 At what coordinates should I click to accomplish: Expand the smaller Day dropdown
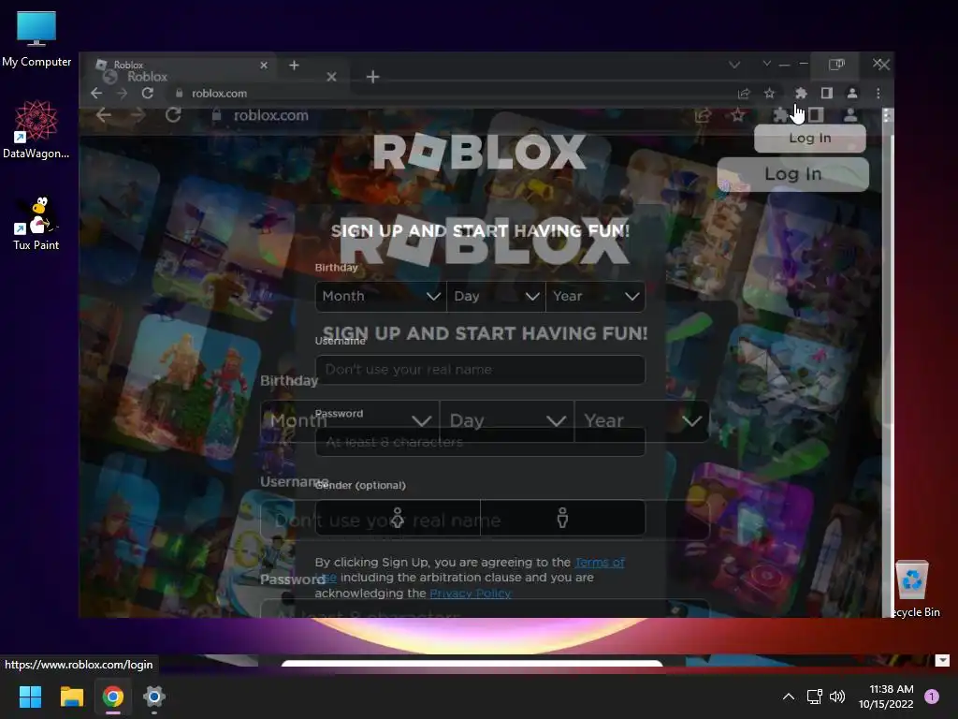click(x=496, y=297)
